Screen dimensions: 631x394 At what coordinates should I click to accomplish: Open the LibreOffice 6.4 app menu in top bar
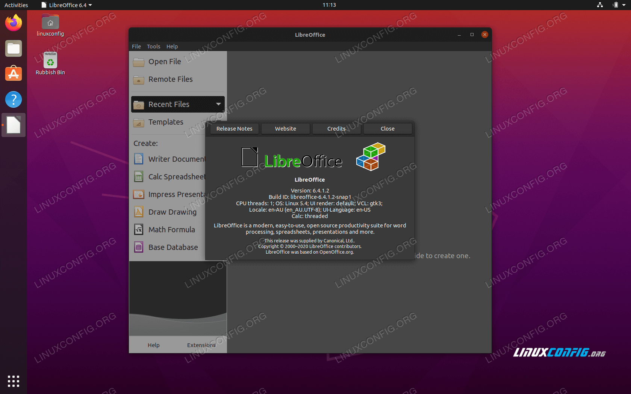pyautogui.click(x=67, y=5)
